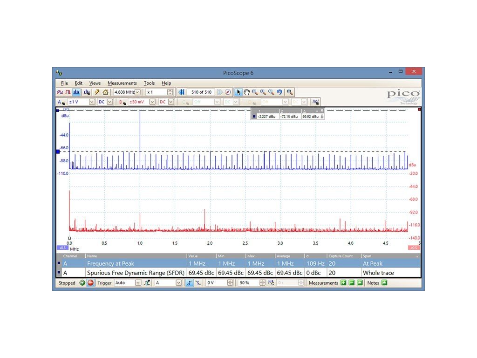Viewport: 477px width, 358px height.
Task: Click the undo zoom arrow icon
Action: [279, 92]
